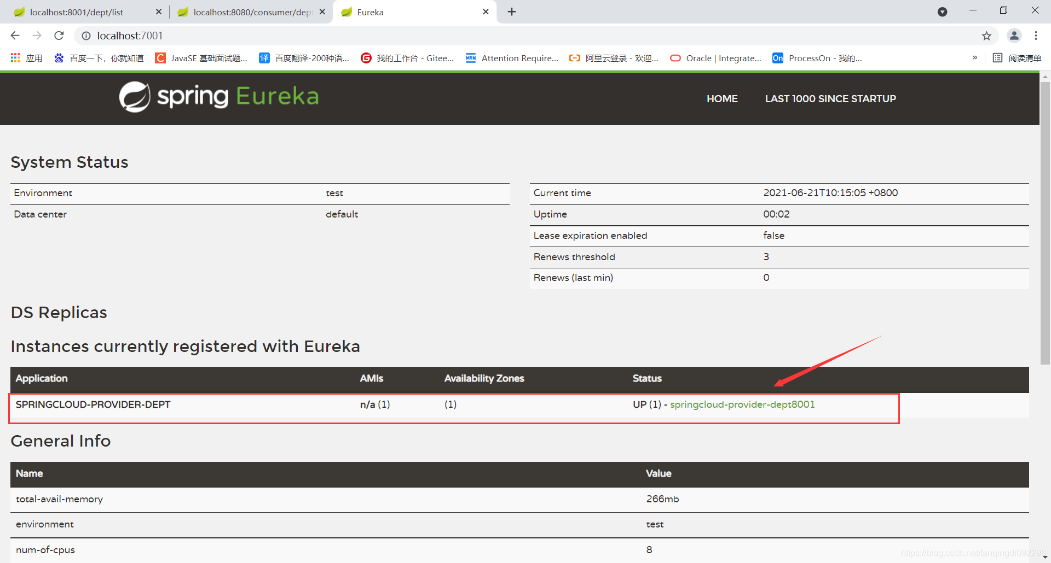This screenshot has width=1051, height=563.
Task: Click the n/a (1) AMIs cell
Action: 375,404
